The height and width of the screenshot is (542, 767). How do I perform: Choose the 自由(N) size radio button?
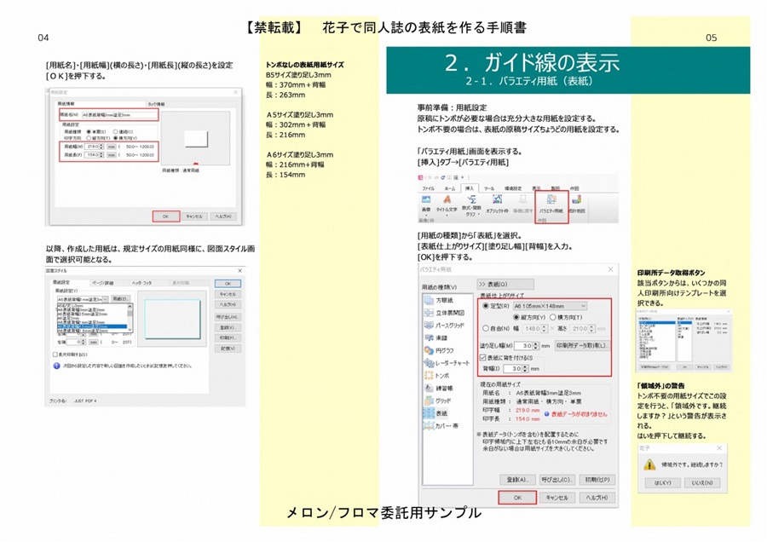tap(486, 328)
